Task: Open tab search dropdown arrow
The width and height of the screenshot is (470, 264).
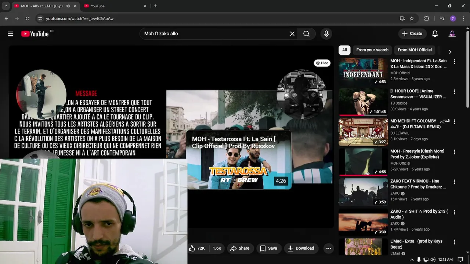Action: [6, 6]
